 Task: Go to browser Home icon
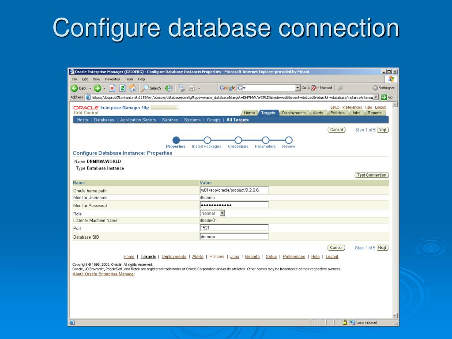pos(132,88)
